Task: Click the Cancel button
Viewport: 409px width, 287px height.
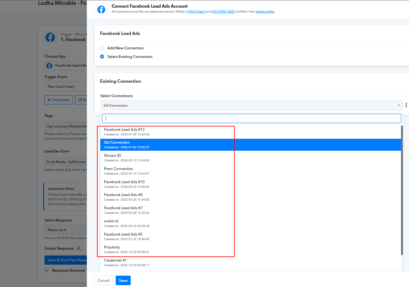Action: tap(103, 280)
